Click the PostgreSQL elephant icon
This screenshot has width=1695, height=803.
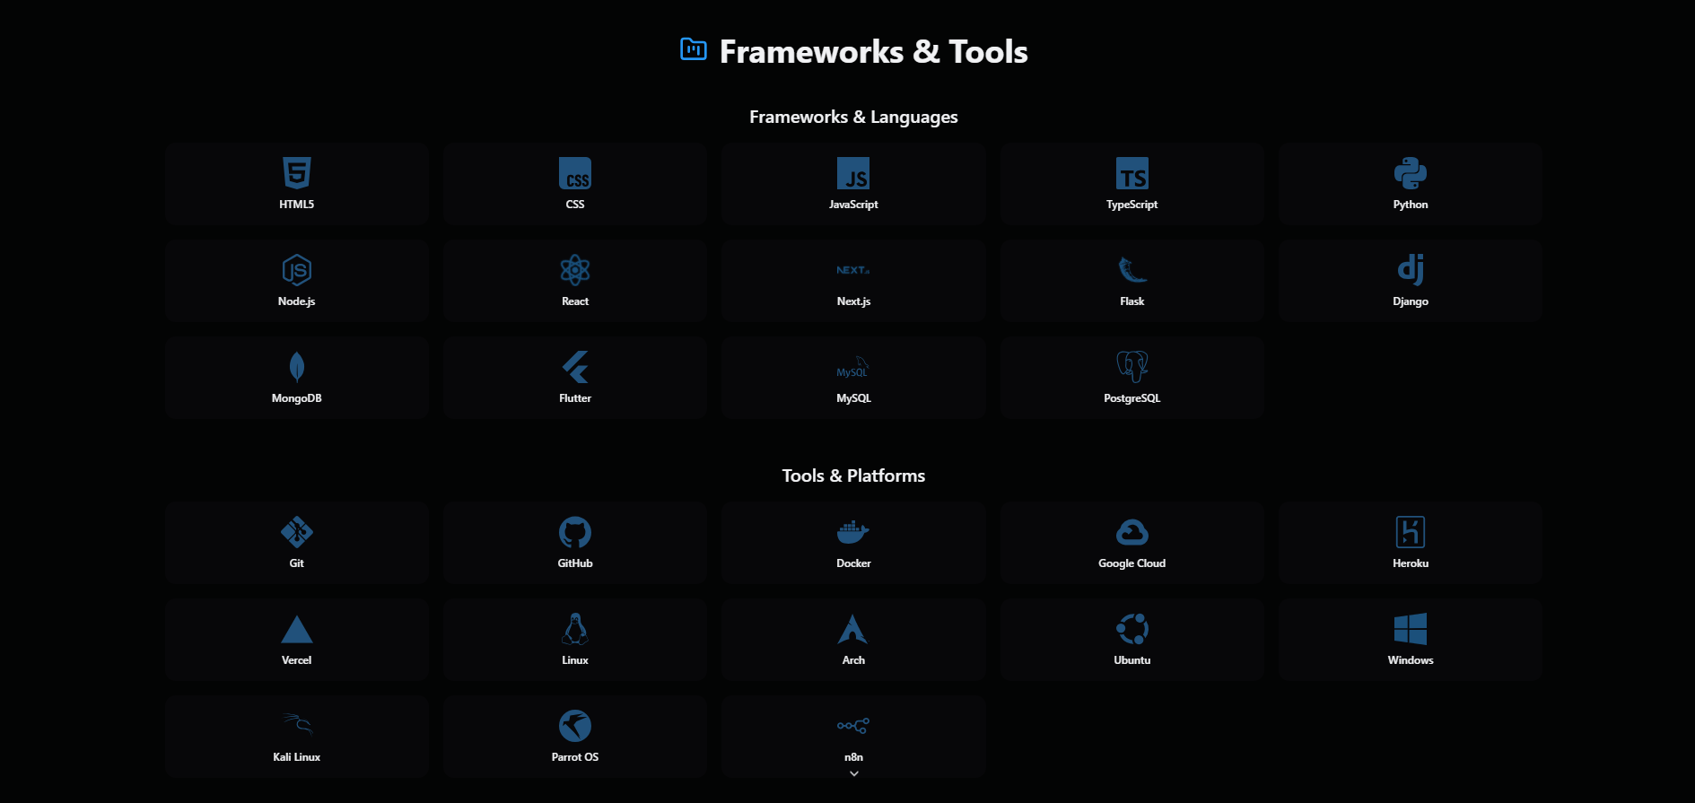pyautogui.click(x=1131, y=366)
